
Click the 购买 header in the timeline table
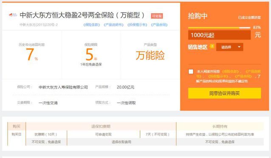[x=17, y=127]
